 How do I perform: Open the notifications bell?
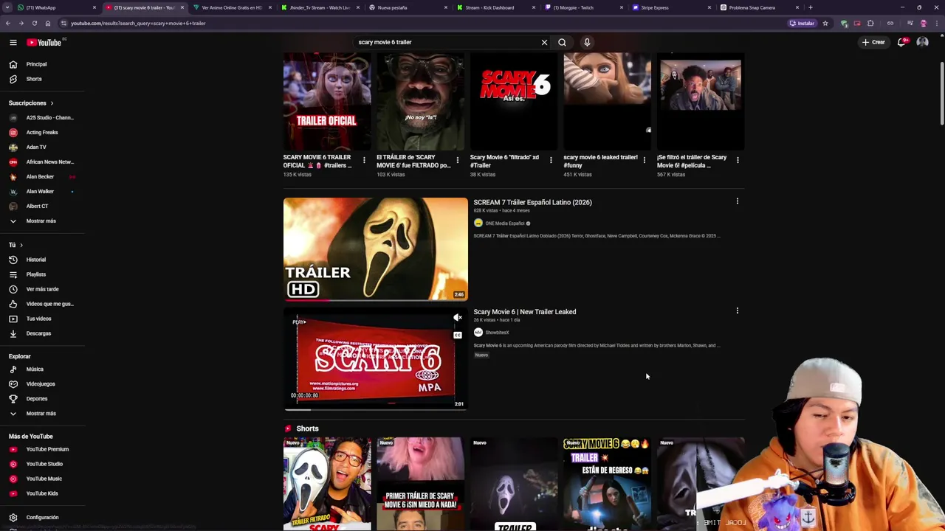(x=901, y=42)
